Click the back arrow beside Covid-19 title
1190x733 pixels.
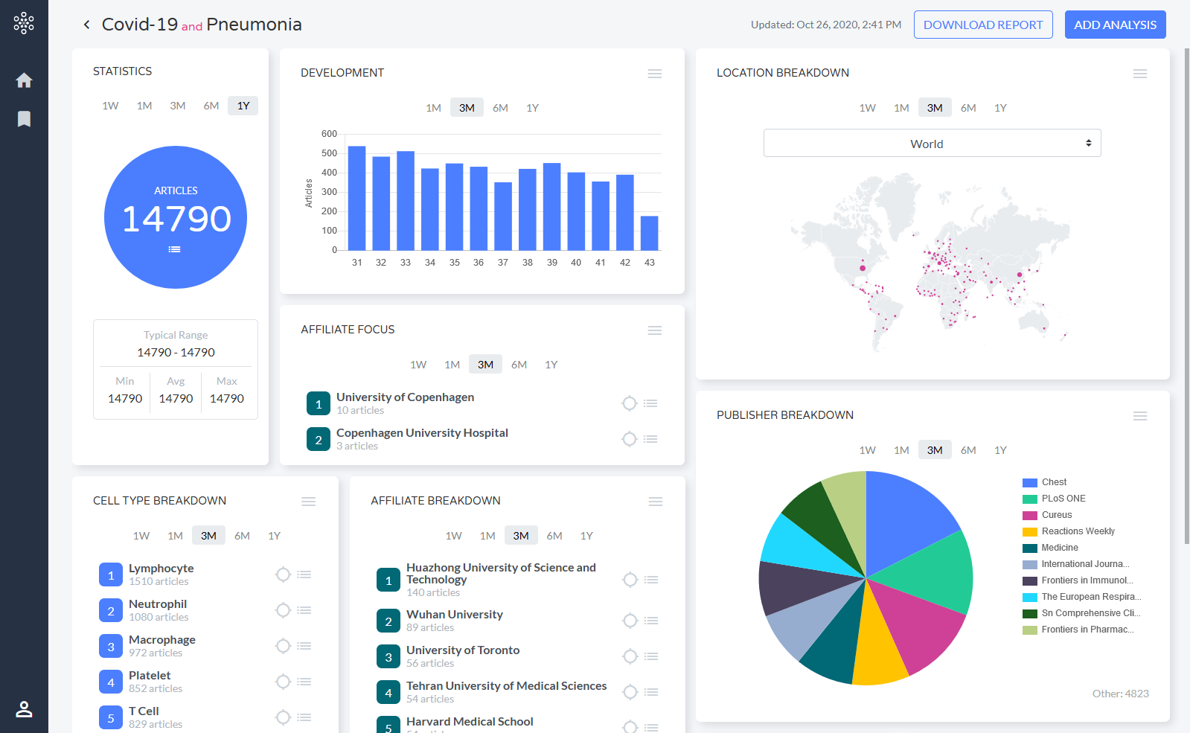pyautogui.click(x=87, y=25)
